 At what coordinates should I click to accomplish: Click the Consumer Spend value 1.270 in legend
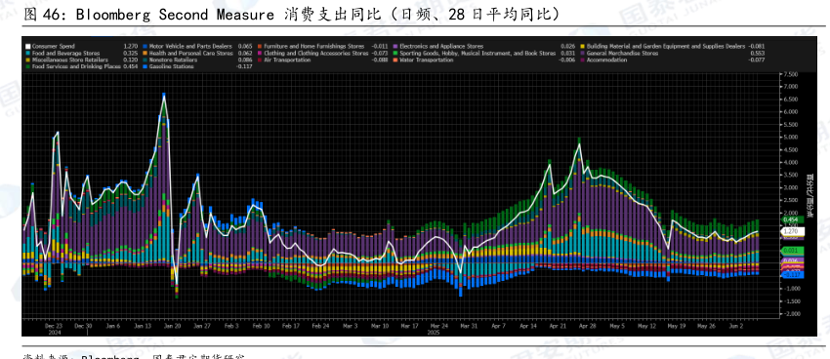pos(130,47)
